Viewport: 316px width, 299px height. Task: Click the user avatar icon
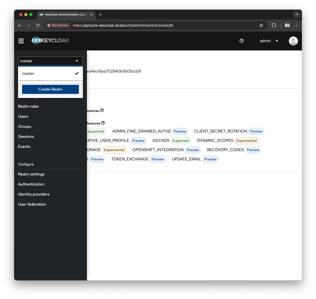click(x=293, y=41)
